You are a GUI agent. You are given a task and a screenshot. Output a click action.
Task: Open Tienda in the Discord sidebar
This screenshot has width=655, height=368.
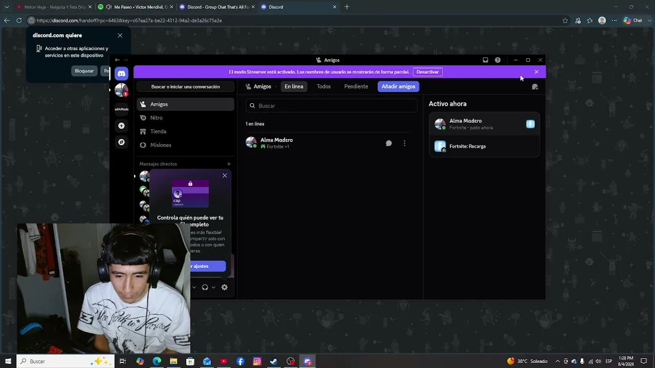tap(185, 131)
